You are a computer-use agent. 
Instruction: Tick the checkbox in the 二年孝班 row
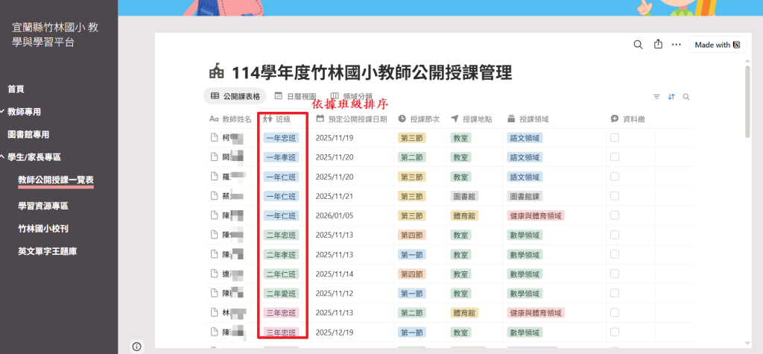615,254
